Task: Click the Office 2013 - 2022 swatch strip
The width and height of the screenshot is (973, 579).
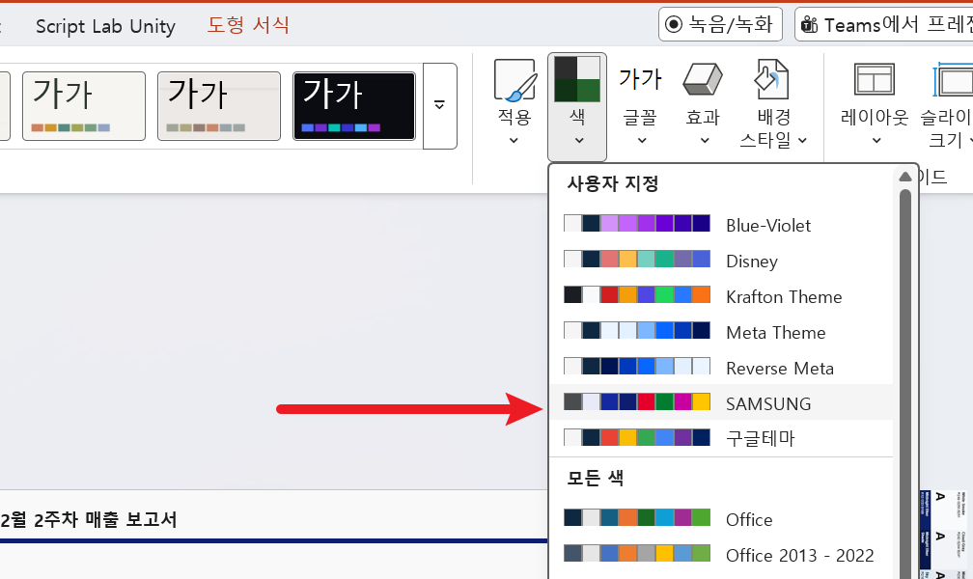Action: (x=637, y=553)
